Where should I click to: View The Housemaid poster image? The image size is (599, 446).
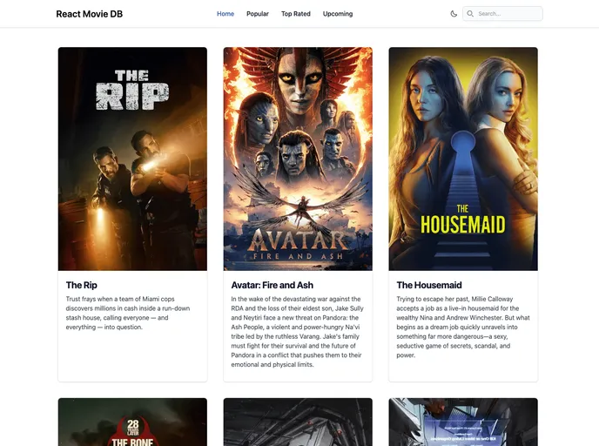[x=463, y=159]
